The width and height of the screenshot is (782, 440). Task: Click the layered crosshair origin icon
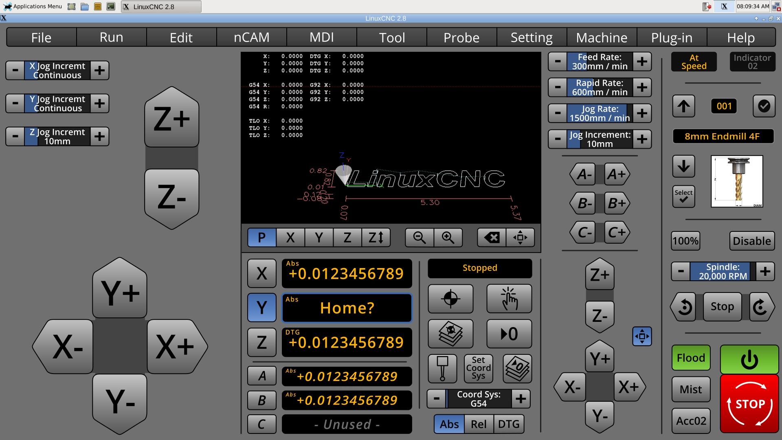point(450,334)
